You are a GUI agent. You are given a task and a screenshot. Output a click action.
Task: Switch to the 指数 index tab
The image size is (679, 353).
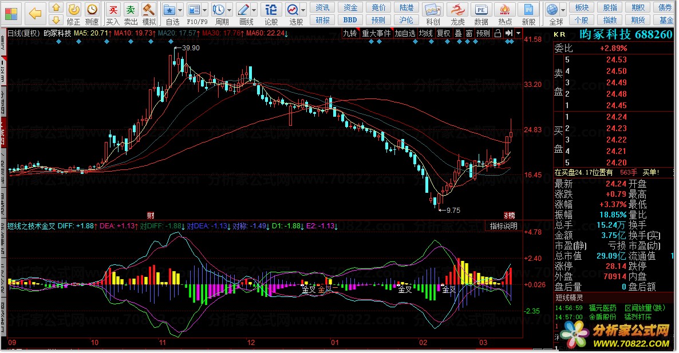point(610,20)
